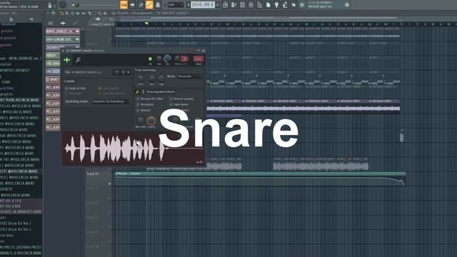Select the Slip tool in playlist toolbar
Viewport: 457px width, 257px height.
84,13
